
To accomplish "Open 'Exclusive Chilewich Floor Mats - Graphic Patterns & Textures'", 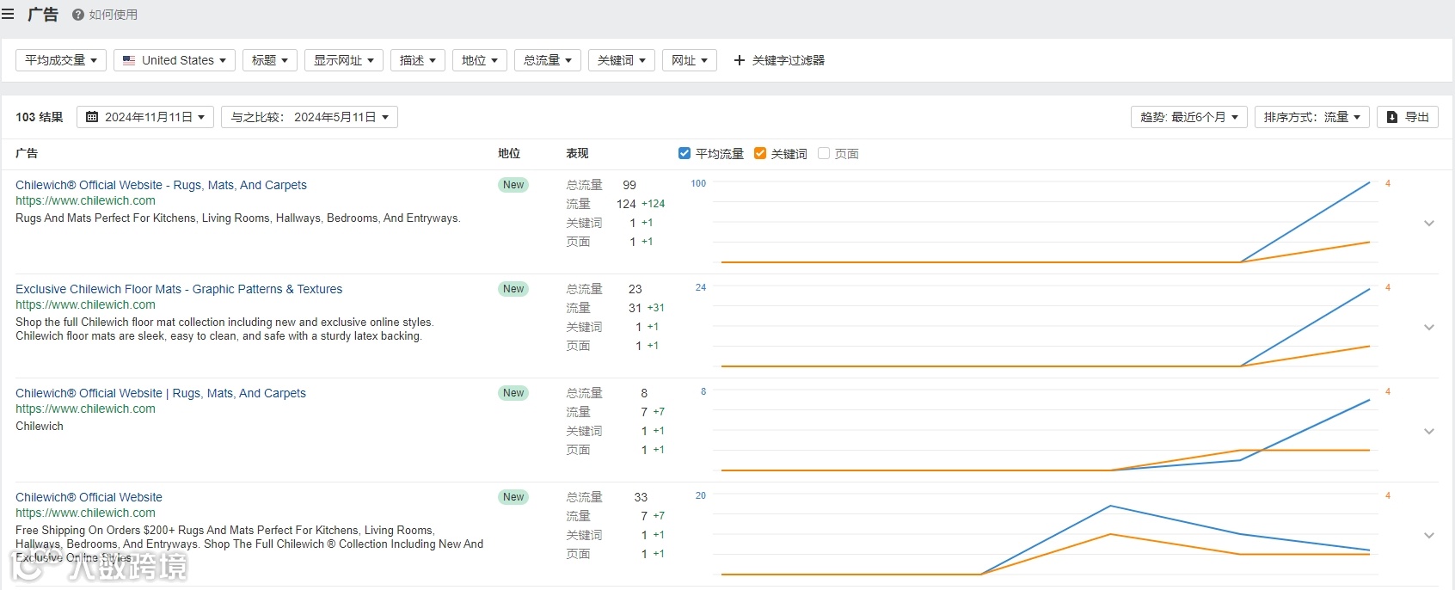I will [x=179, y=289].
